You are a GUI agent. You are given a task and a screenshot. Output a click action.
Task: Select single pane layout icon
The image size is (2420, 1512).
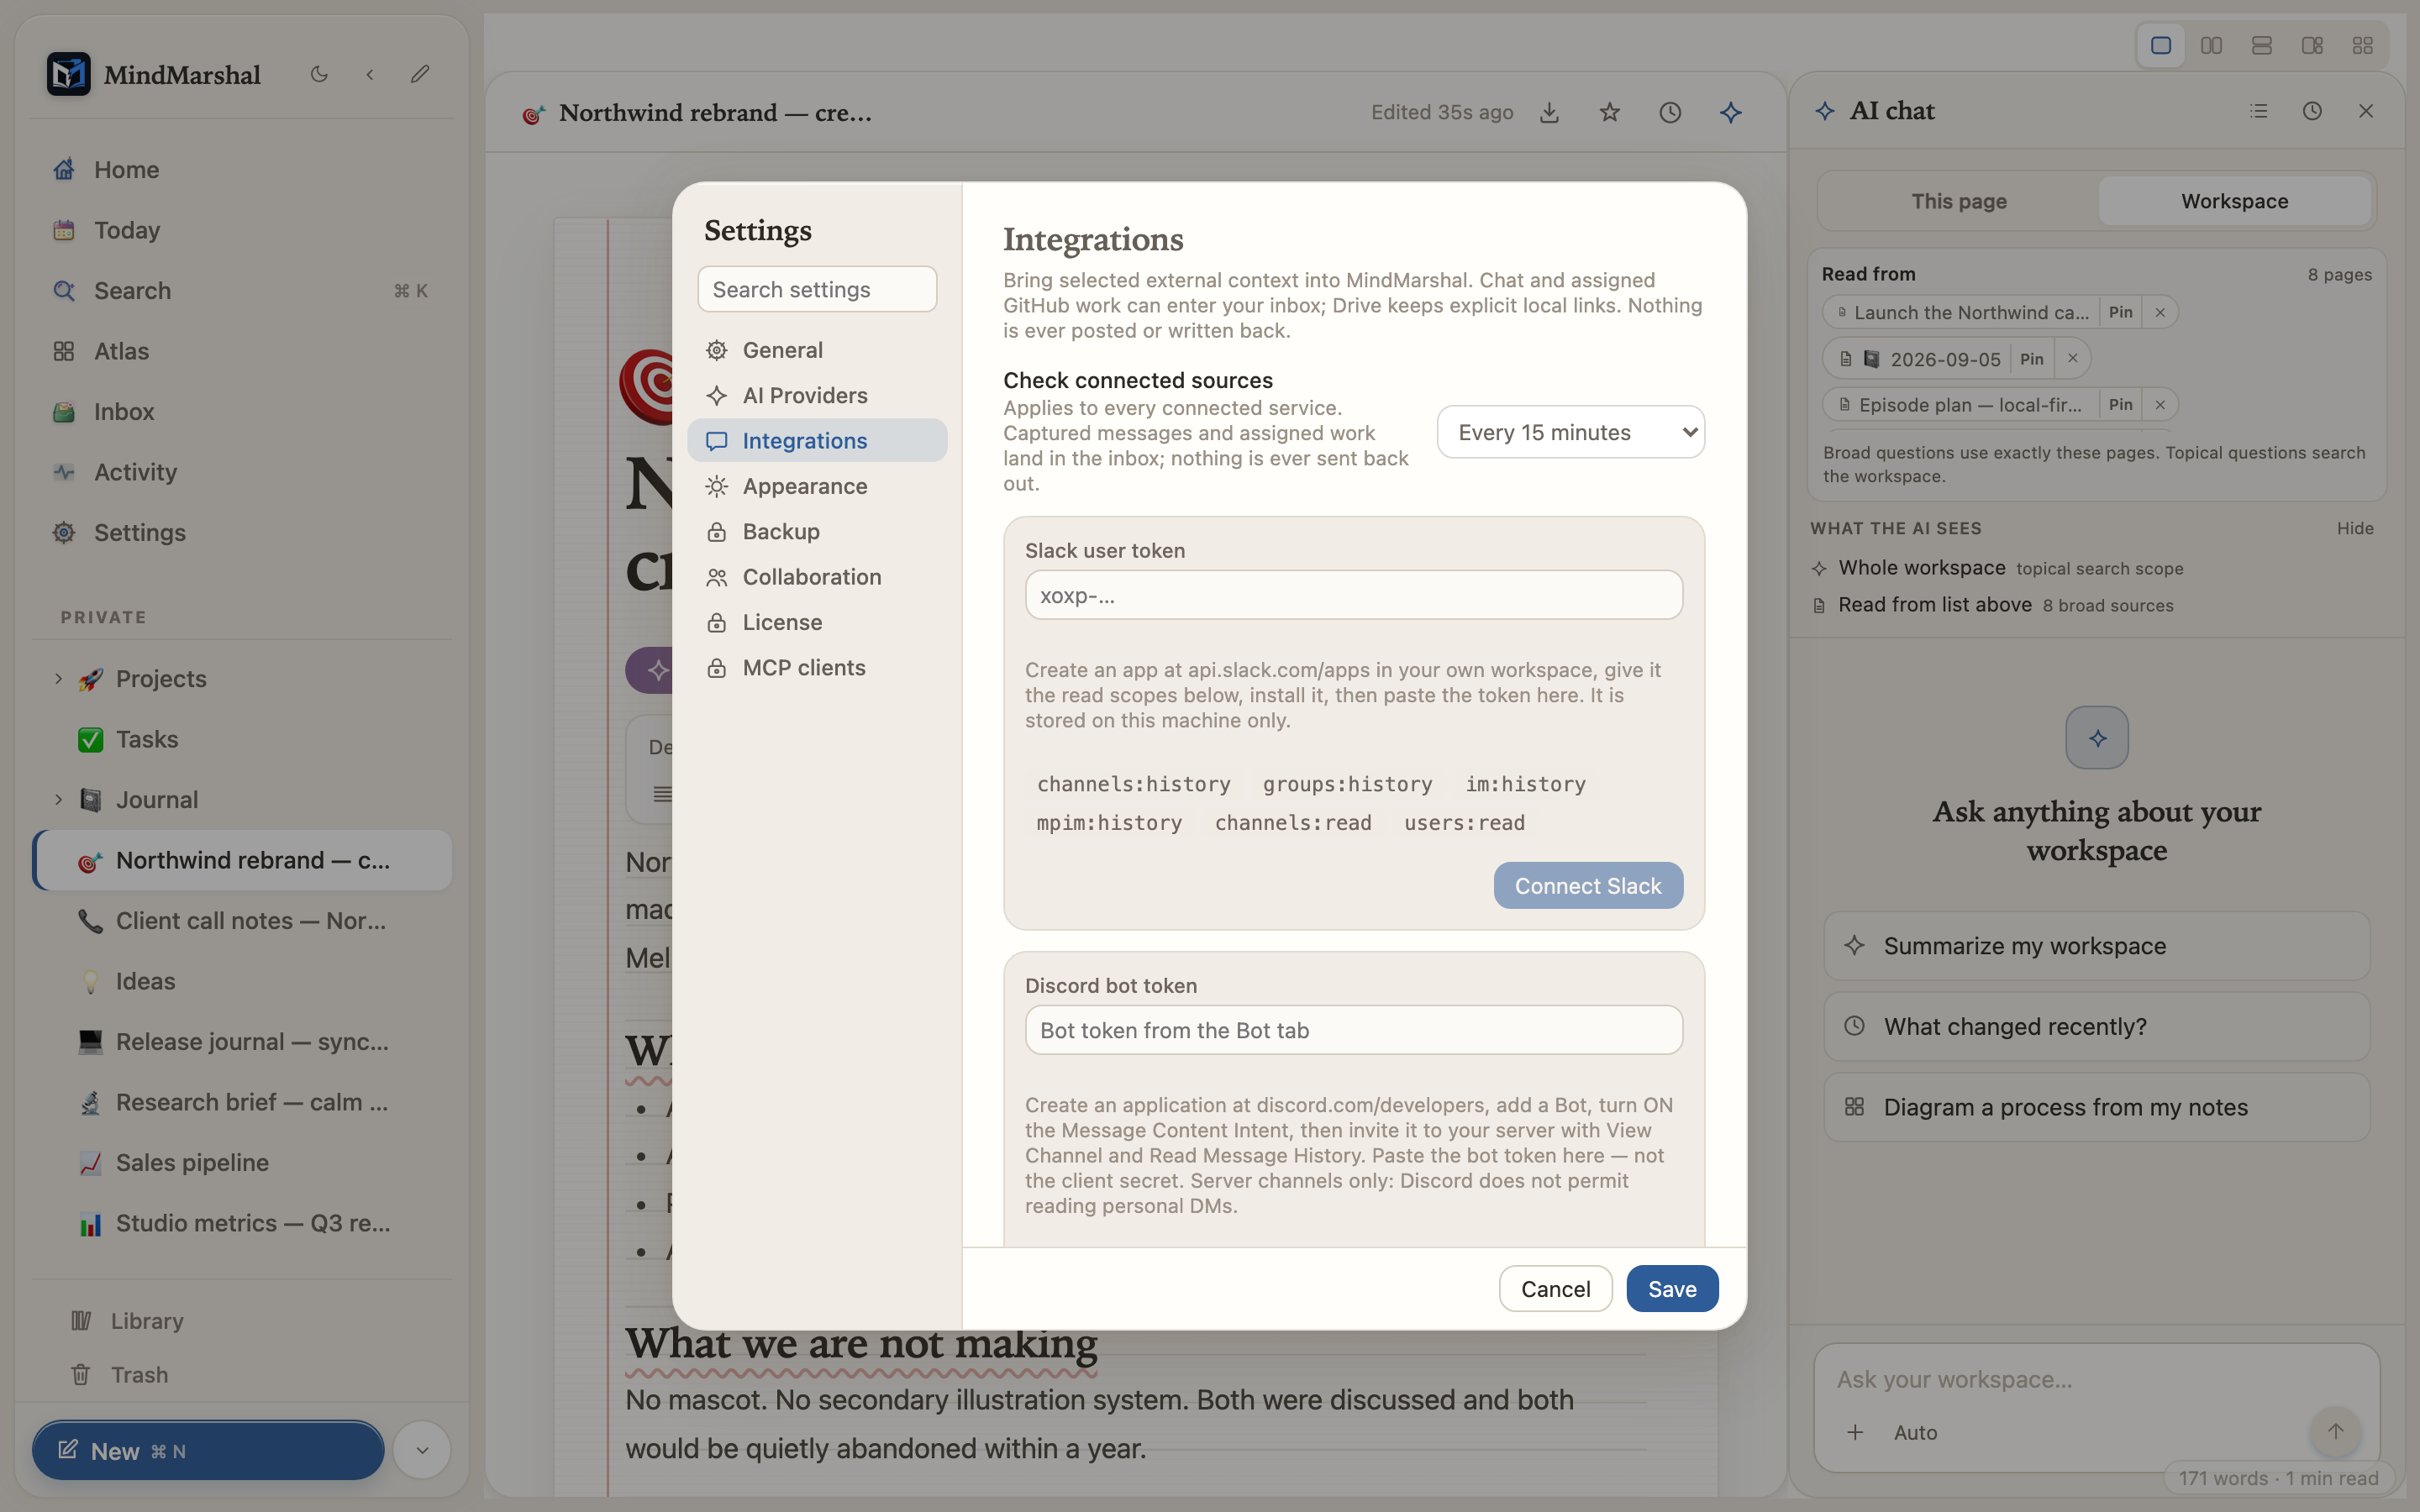pyautogui.click(x=2161, y=46)
